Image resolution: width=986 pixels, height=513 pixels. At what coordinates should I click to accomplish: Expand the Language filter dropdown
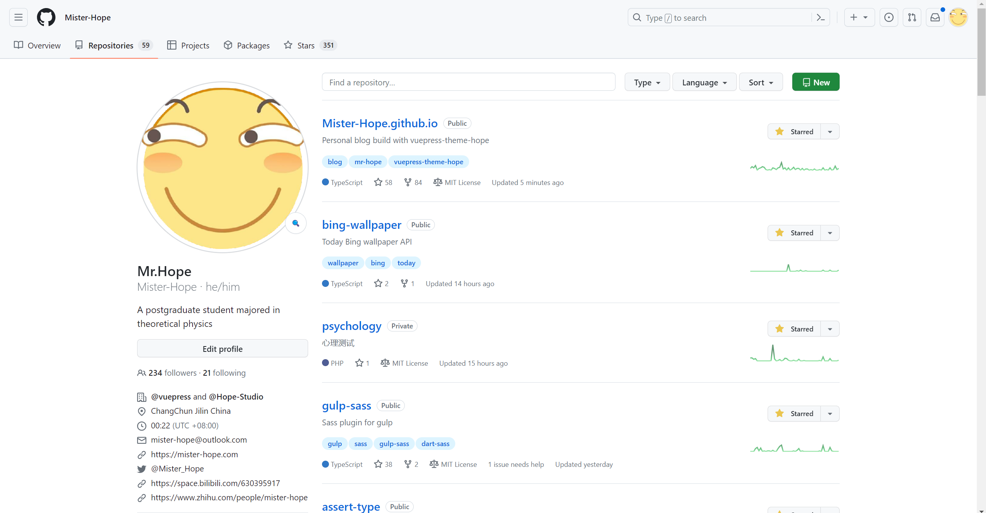pyautogui.click(x=704, y=82)
